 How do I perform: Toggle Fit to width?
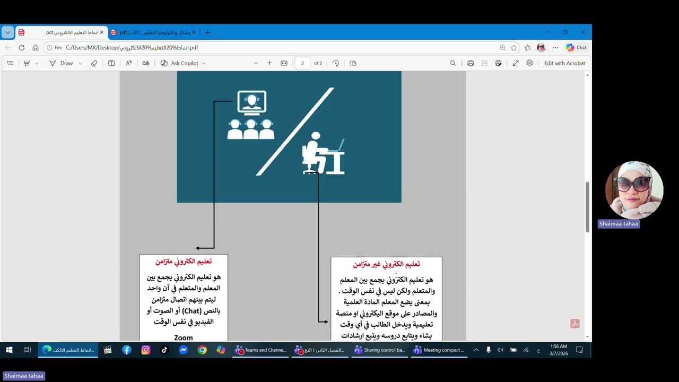tap(284, 63)
